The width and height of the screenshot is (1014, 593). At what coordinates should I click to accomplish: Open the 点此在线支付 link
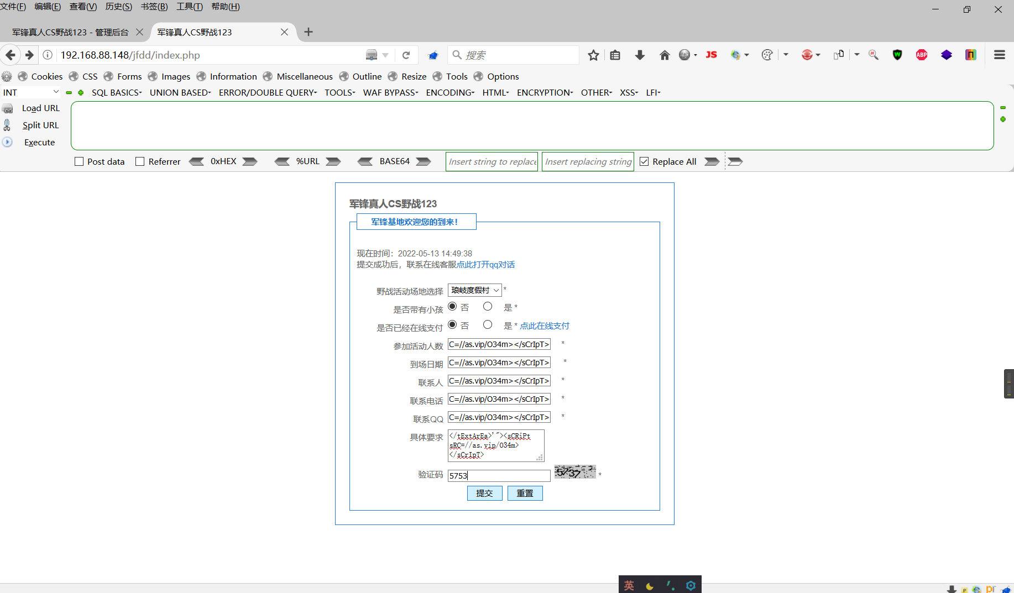click(x=545, y=326)
